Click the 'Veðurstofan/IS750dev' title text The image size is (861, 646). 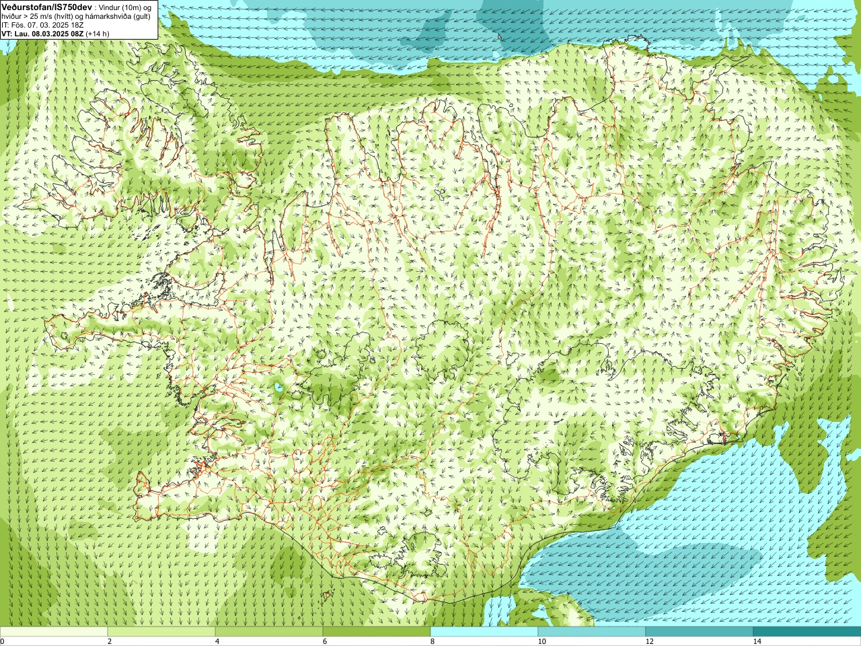pyautogui.click(x=47, y=7)
